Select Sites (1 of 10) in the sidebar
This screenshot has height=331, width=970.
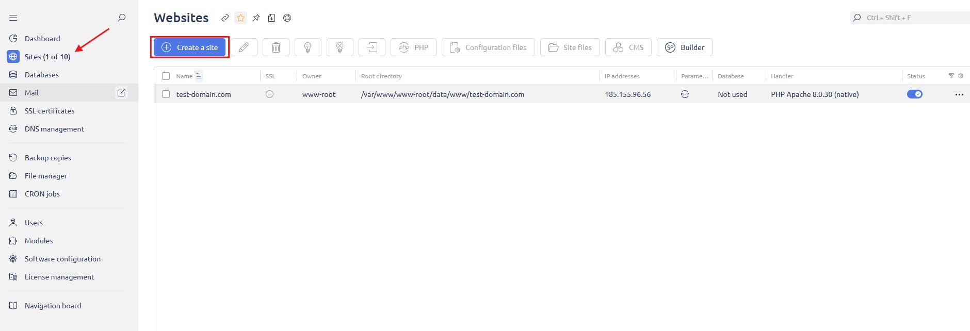pyautogui.click(x=47, y=57)
